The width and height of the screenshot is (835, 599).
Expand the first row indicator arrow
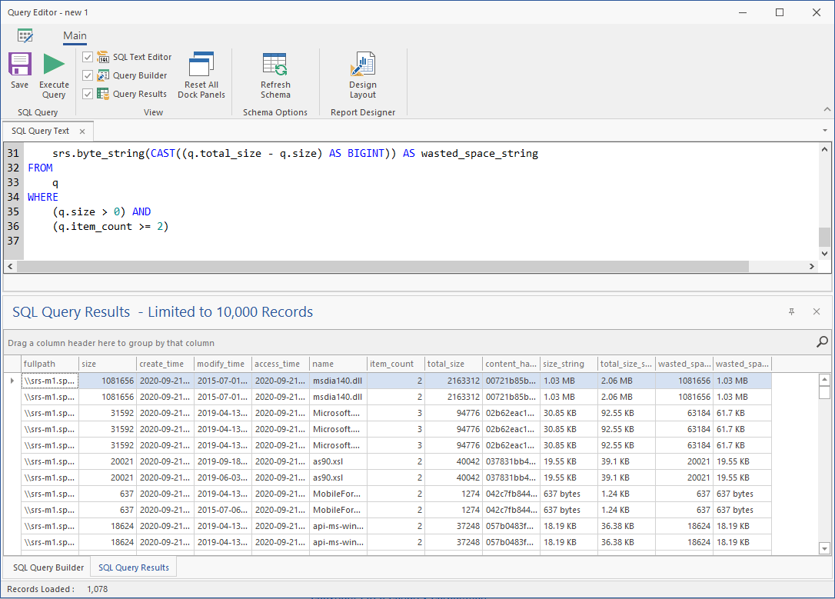[12, 381]
